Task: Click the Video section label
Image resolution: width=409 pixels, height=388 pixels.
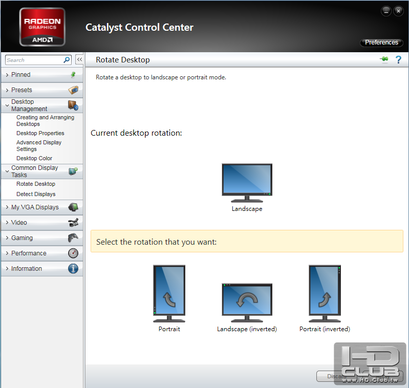Action: pyautogui.click(x=19, y=223)
